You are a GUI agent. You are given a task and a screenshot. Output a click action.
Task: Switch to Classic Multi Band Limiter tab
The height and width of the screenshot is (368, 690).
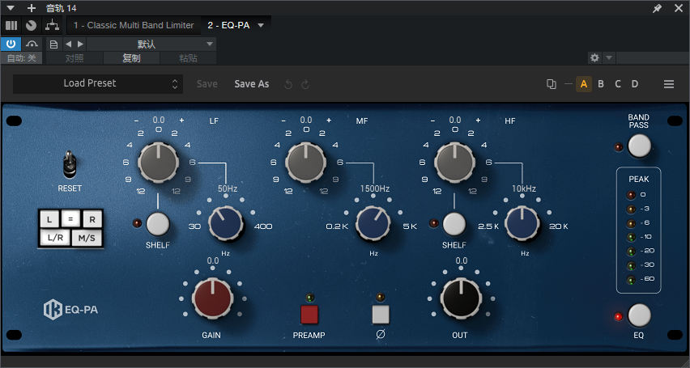pyautogui.click(x=134, y=26)
